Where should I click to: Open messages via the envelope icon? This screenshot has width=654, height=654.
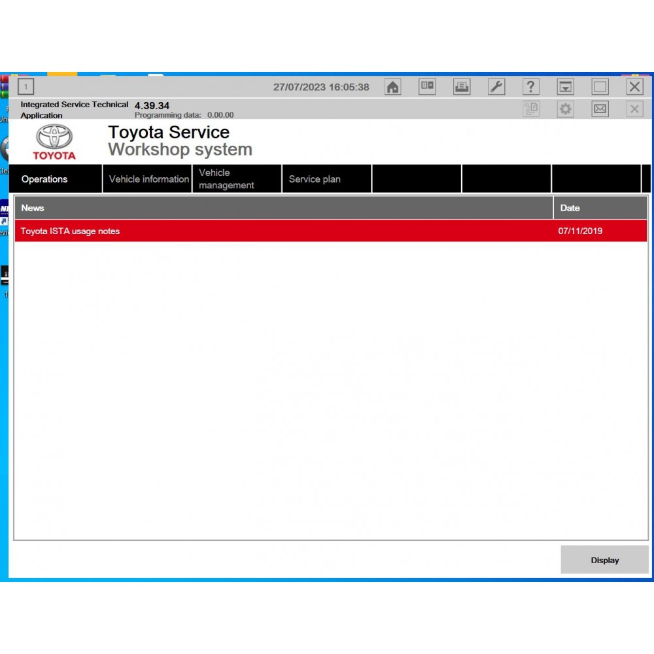pos(600,109)
